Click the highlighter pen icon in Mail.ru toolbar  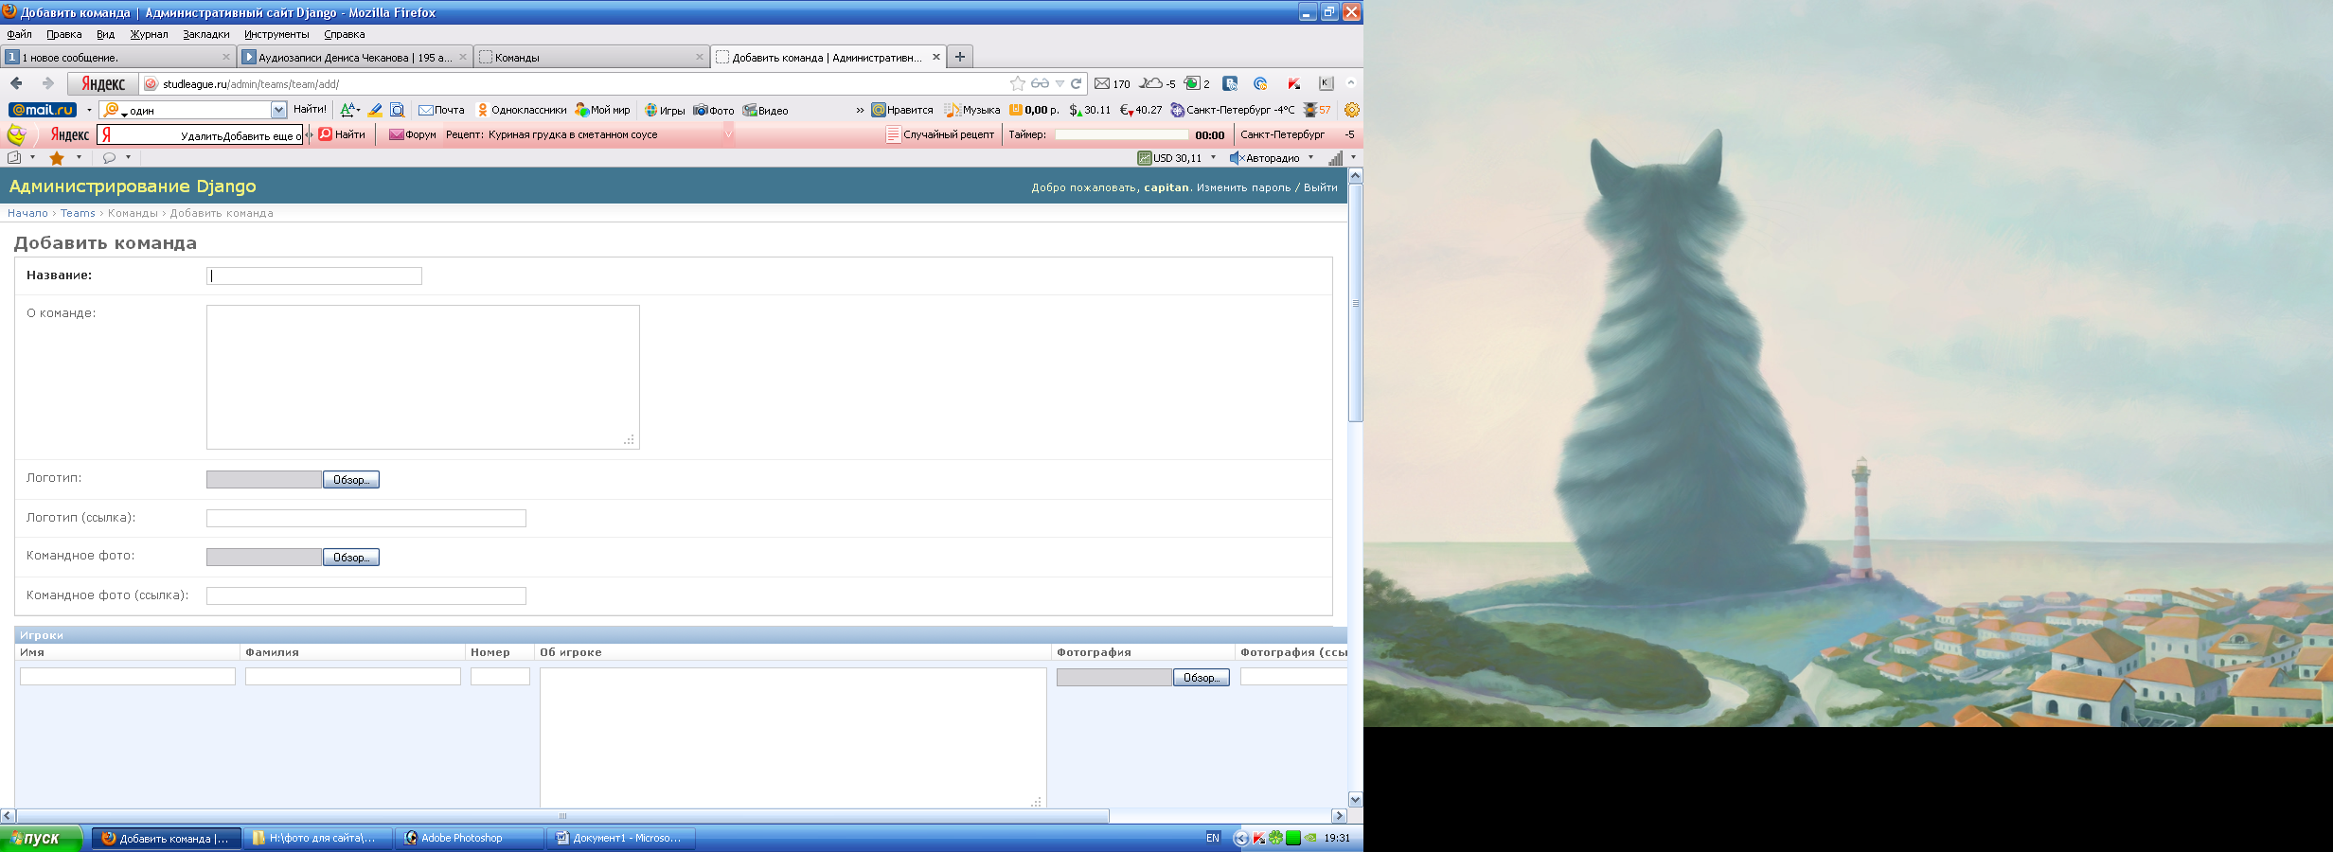pos(375,110)
